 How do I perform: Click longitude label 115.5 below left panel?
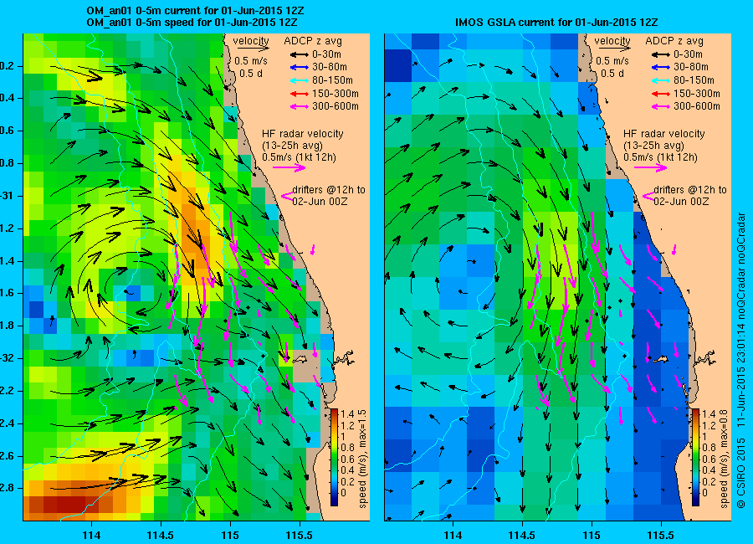[300, 536]
